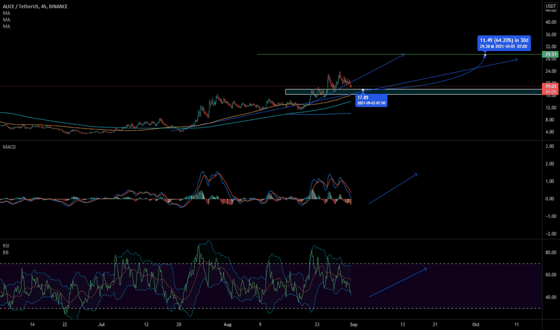560x330 pixels.
Task: Click the 22 date label on time axis
Action: tap(65, 325)
